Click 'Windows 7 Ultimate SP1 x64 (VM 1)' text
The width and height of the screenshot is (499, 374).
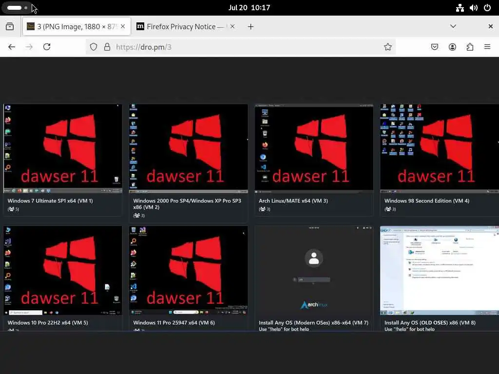50,201
